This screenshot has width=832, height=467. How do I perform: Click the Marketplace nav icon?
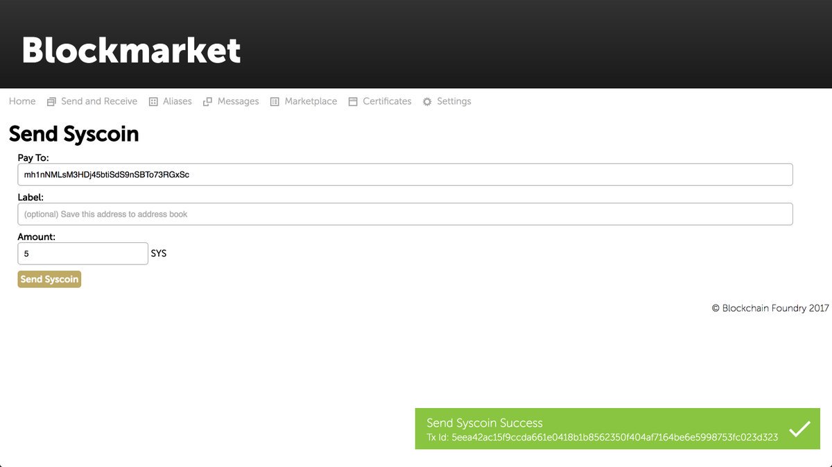click(275, 102)
